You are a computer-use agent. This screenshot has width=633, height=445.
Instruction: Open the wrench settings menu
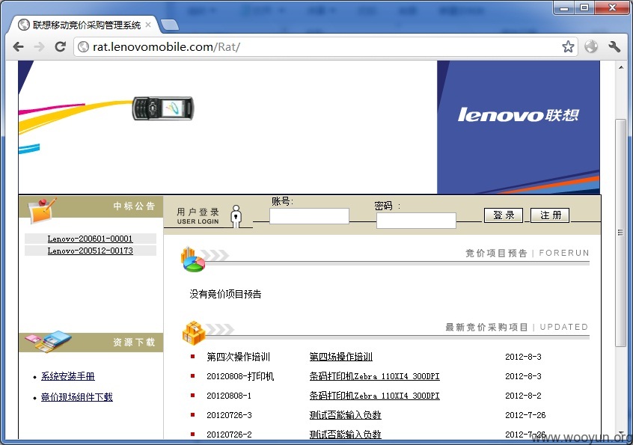[x=614, y=47]
